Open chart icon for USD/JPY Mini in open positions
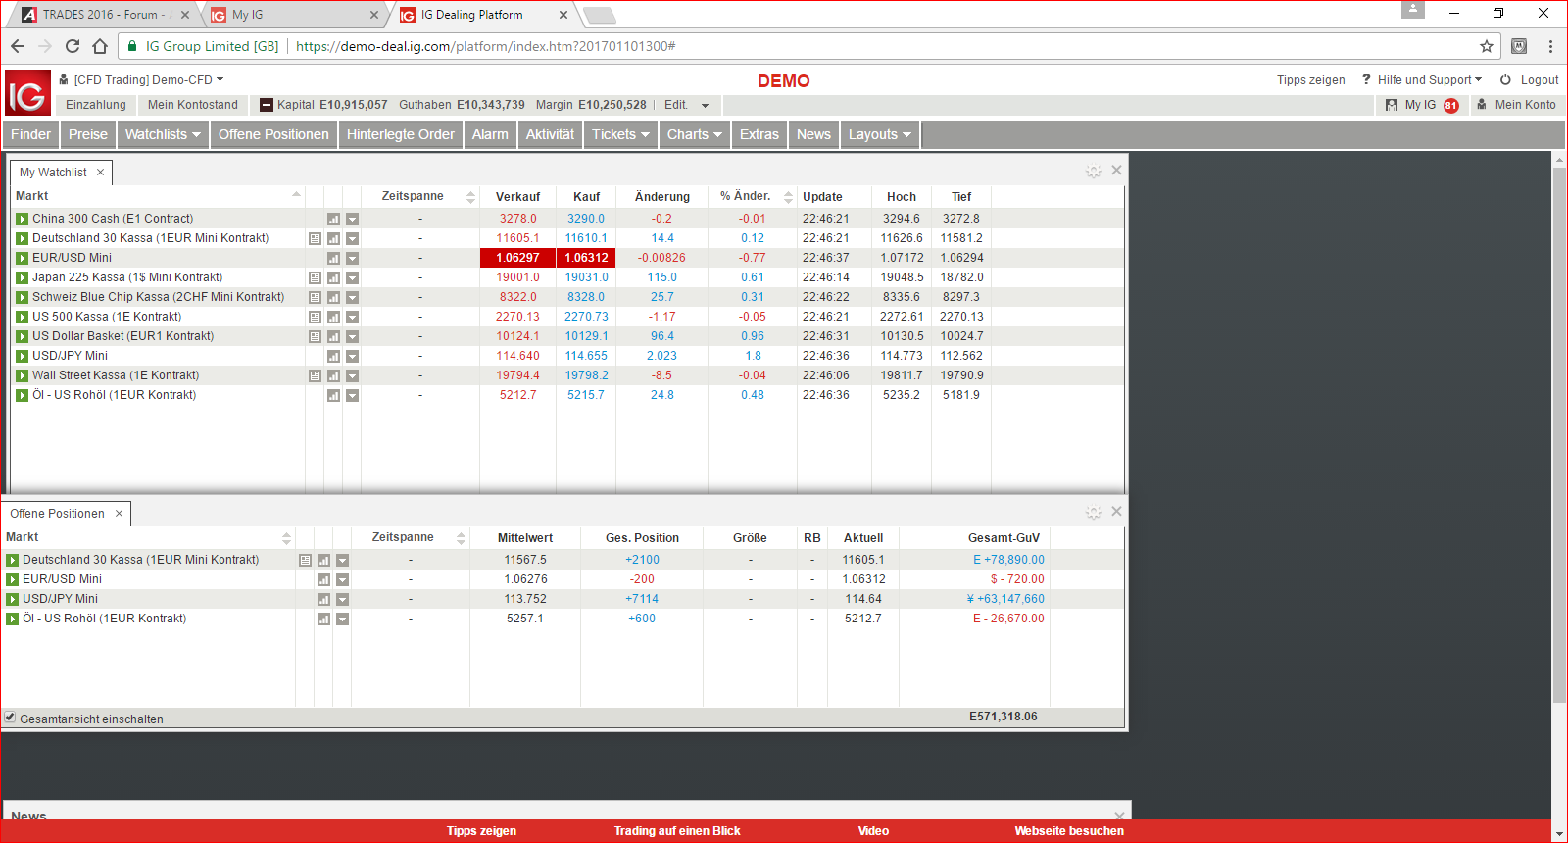This screenshot has height=843, width=1568. (323, 599)
